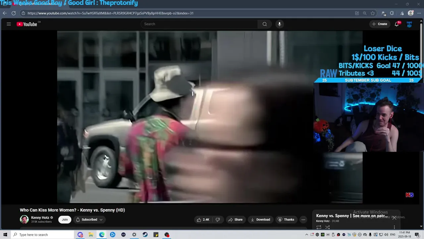Open Kenny Hotz channel name link
This screenshot has height=239, width=424.
coord(40,218)
